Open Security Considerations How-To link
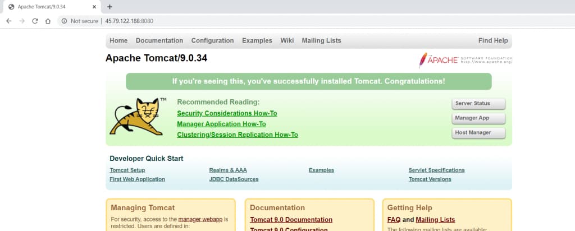 [227, 113]
